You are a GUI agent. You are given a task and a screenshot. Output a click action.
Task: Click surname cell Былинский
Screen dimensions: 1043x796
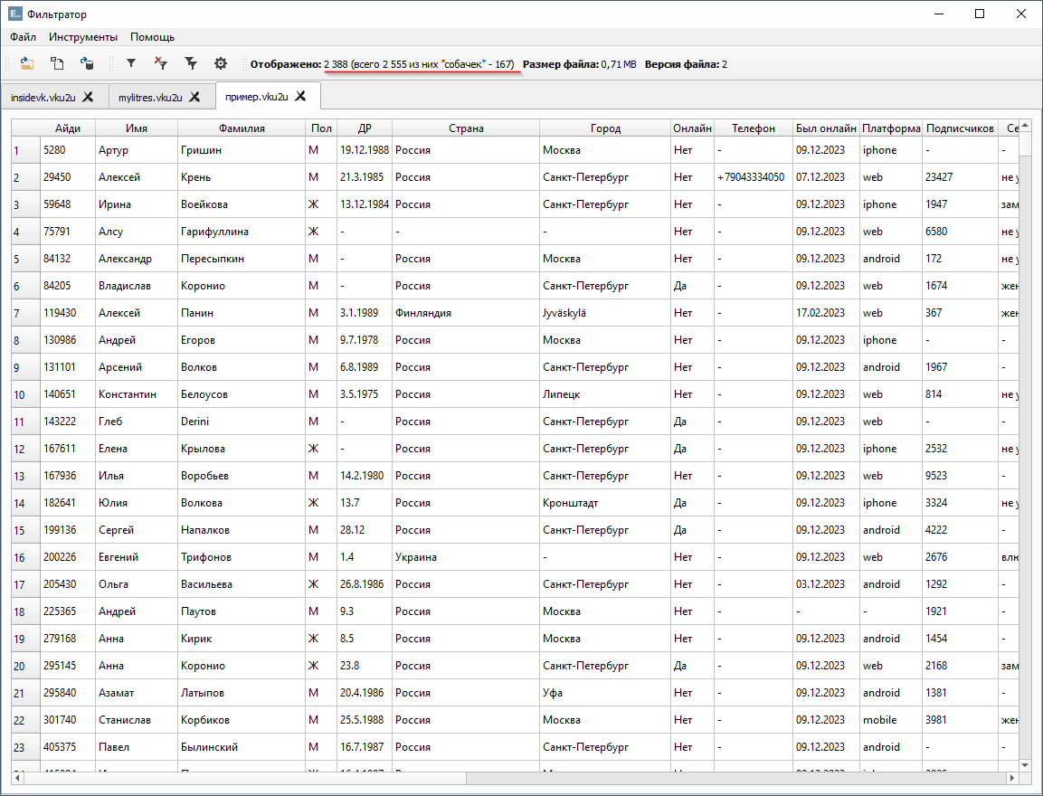tap(242, 747)
